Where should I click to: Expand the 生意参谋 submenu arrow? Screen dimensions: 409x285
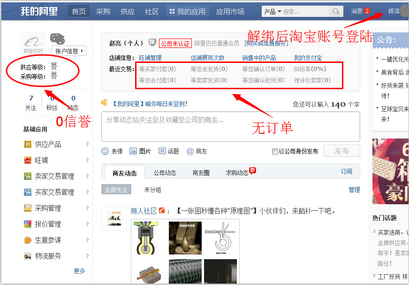87,240
